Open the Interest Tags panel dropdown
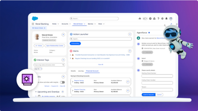 pos(63,60)
